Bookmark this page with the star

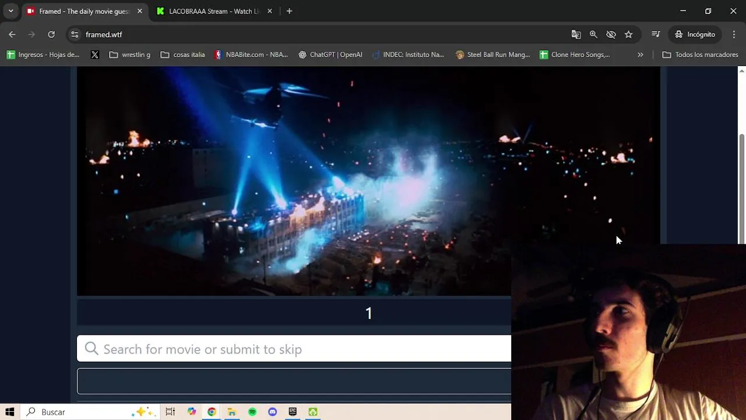tap(628, 34)
